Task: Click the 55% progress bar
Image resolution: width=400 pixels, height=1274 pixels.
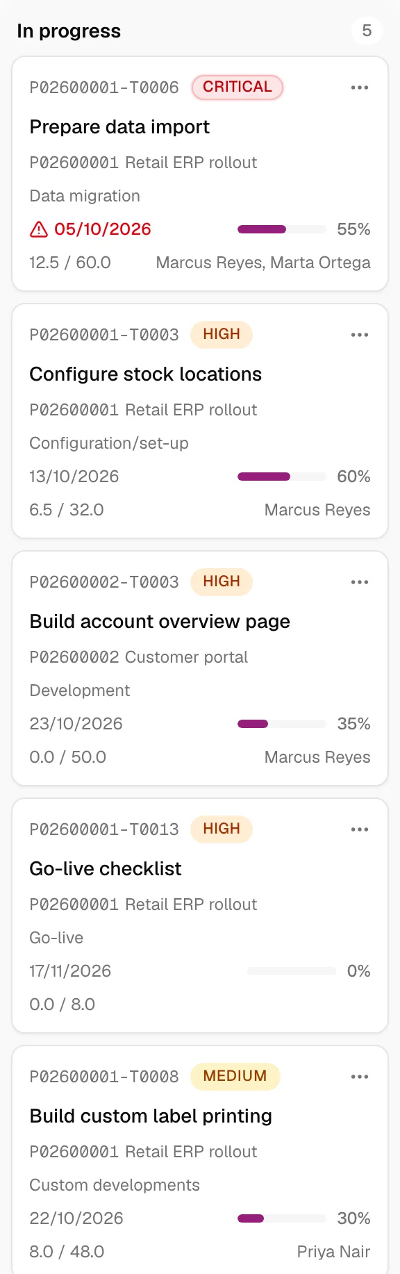Action: [x=282, y=229]
